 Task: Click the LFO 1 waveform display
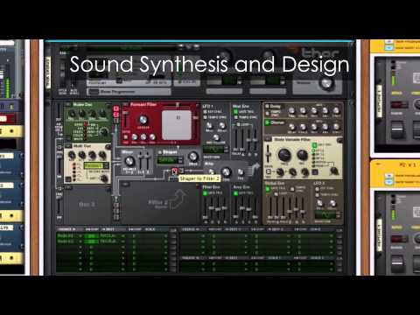(x=213, y=150)
